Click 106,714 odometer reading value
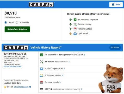 (x=48, y=89)
